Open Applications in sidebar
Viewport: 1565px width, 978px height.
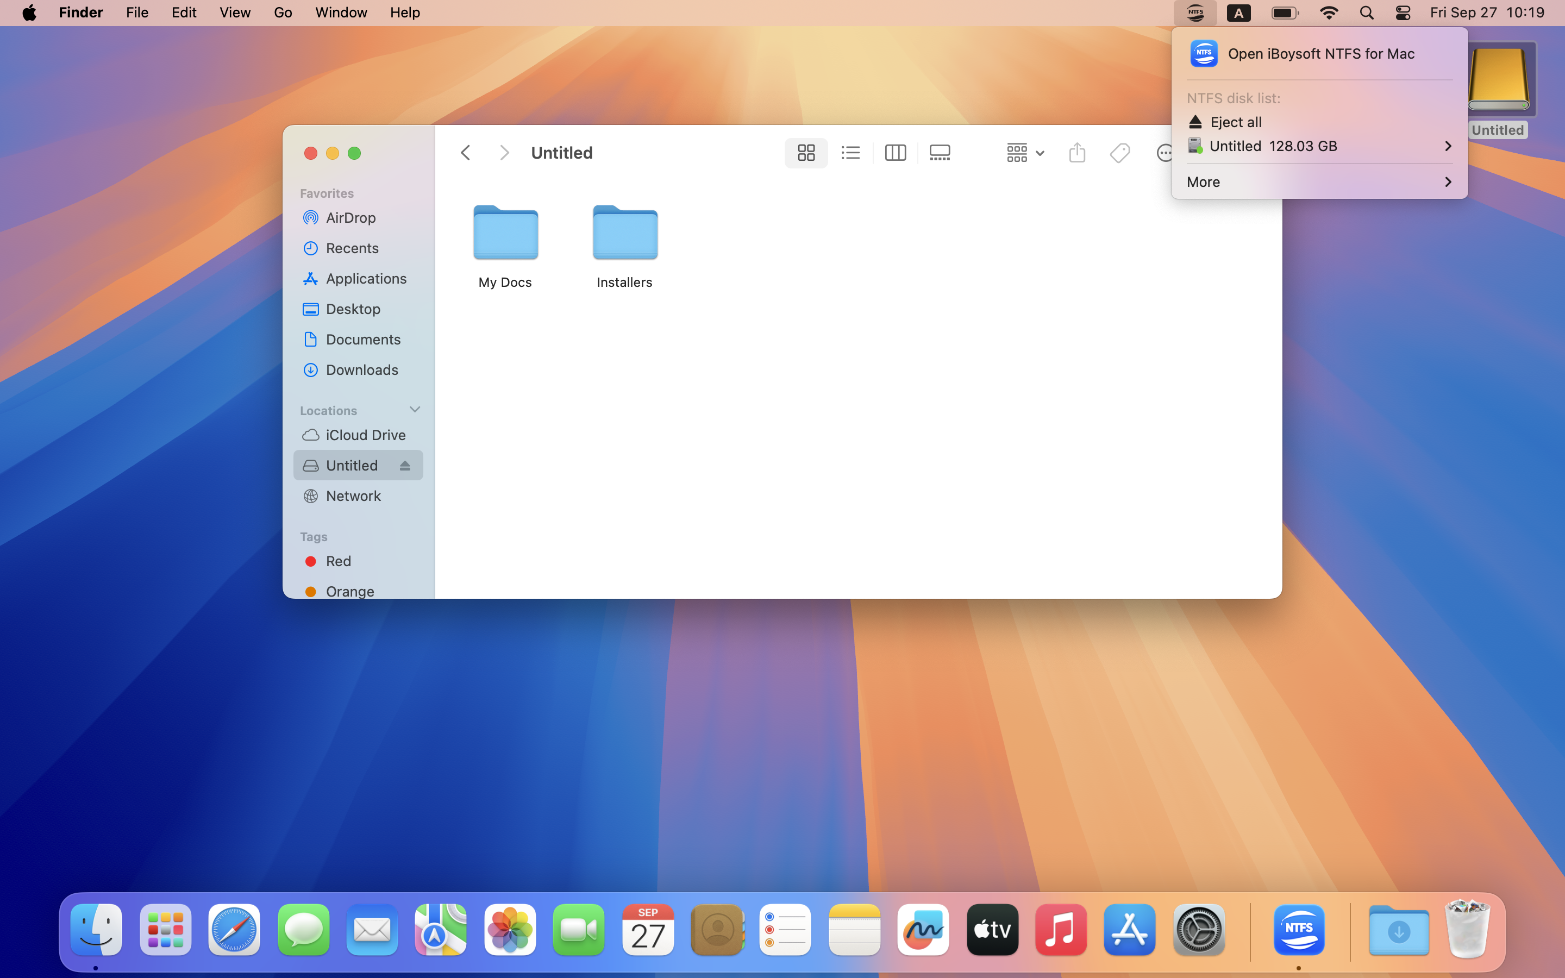(365, 279)
